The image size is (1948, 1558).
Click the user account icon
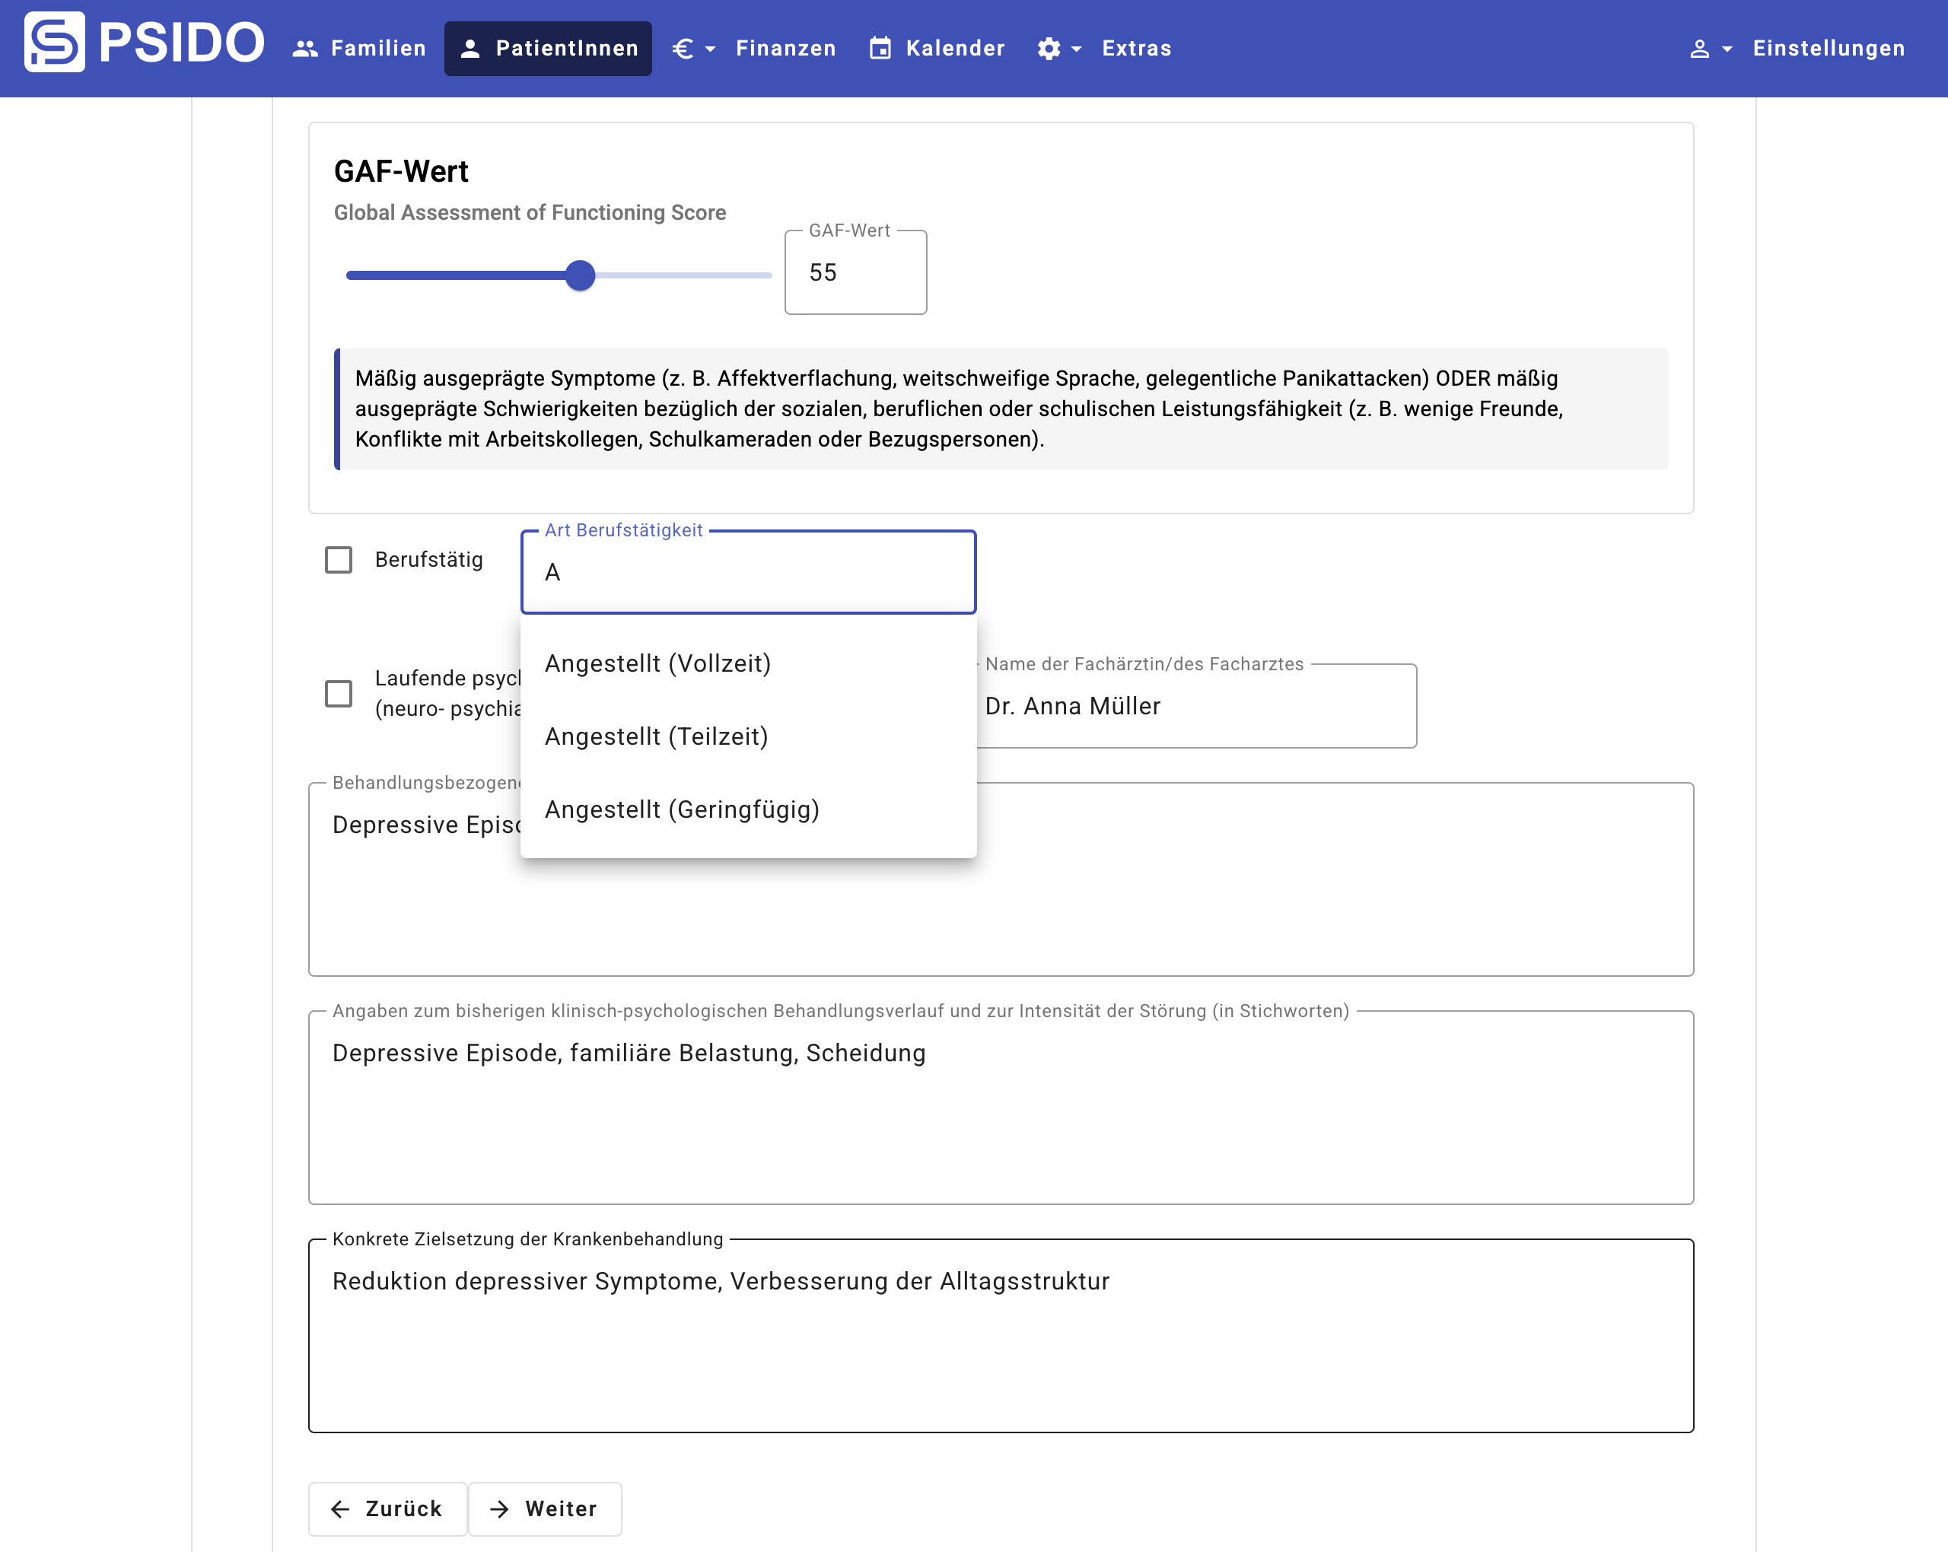pos(1698,49)
